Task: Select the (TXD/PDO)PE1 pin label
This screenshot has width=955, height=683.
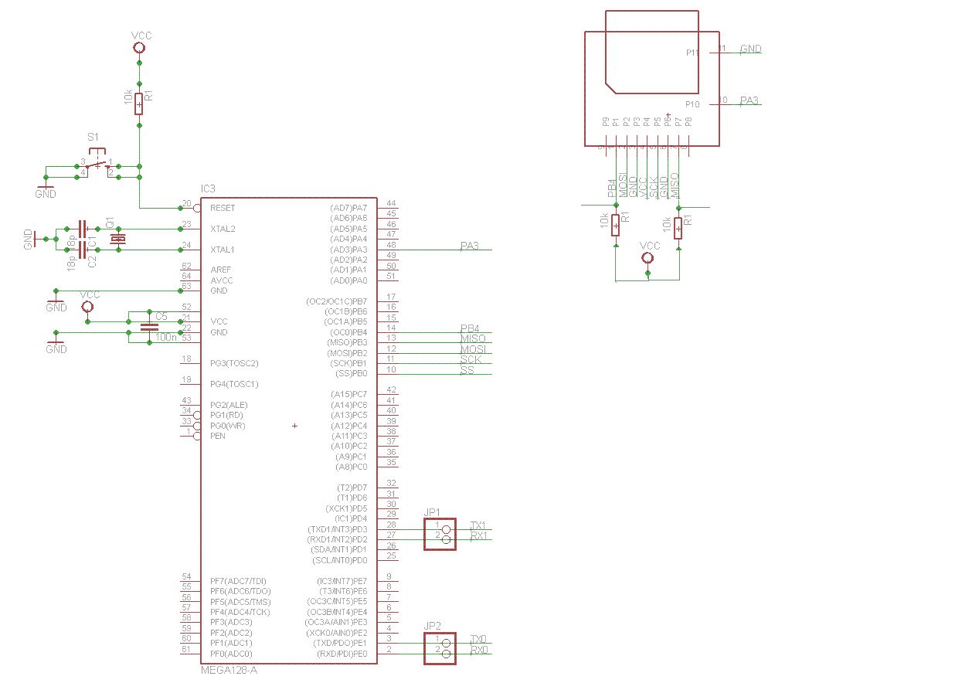Action: (340, 644)
